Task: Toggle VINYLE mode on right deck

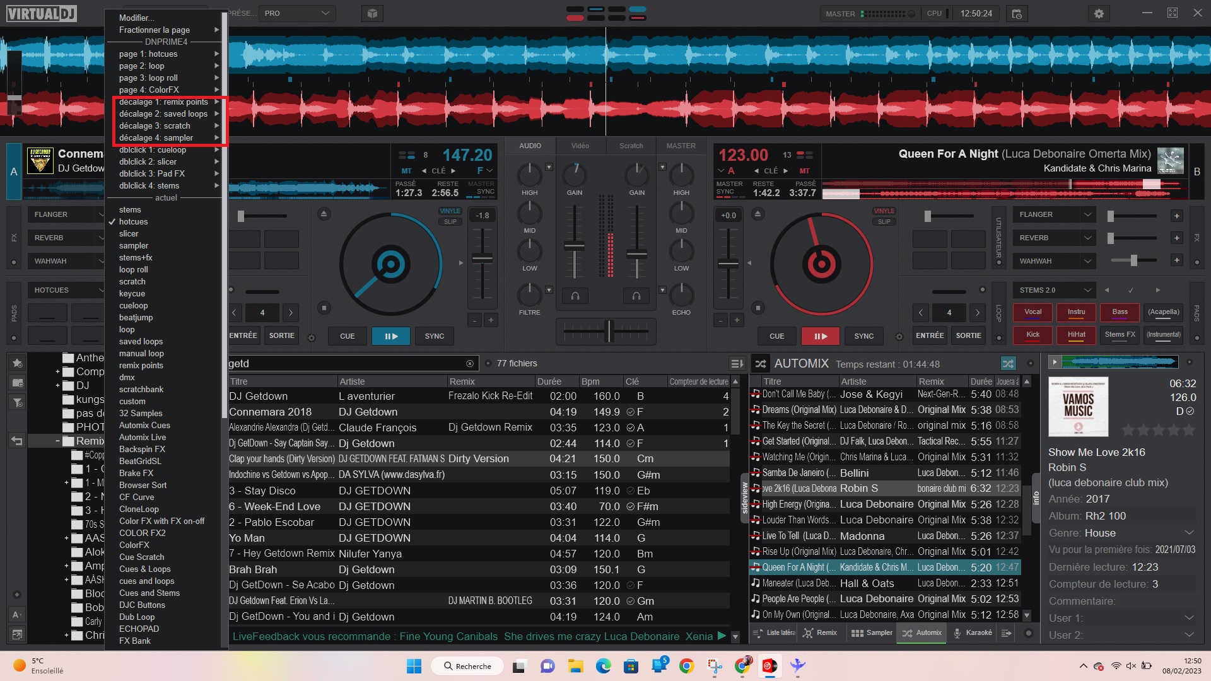Action: click(x=884, y=211)
